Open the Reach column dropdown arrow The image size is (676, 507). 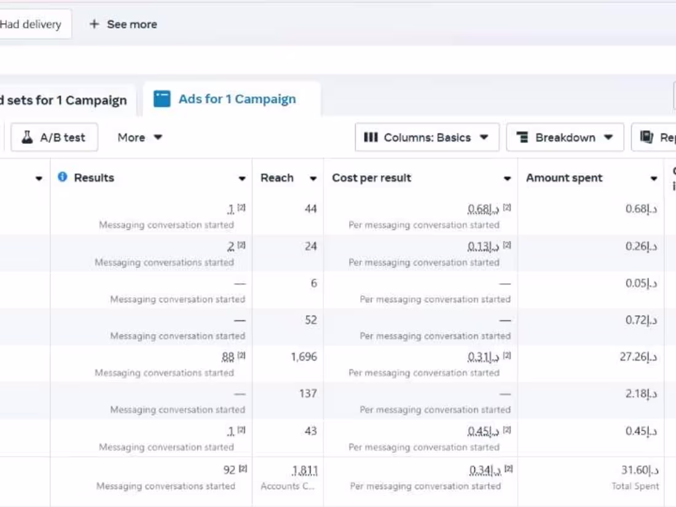pyautogui.click(x=313, y=178)
